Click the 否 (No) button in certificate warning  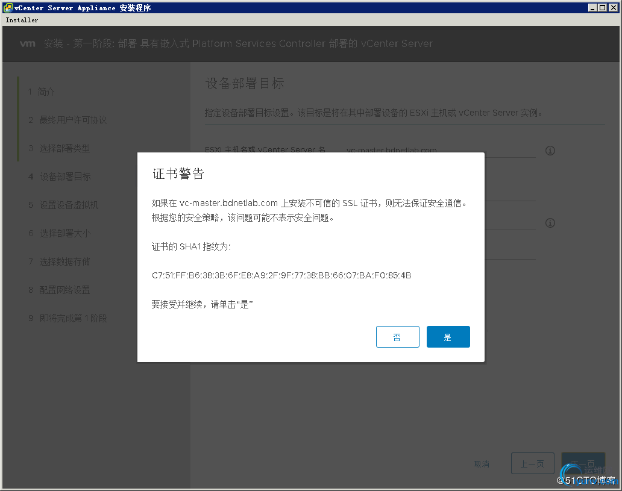397,337
